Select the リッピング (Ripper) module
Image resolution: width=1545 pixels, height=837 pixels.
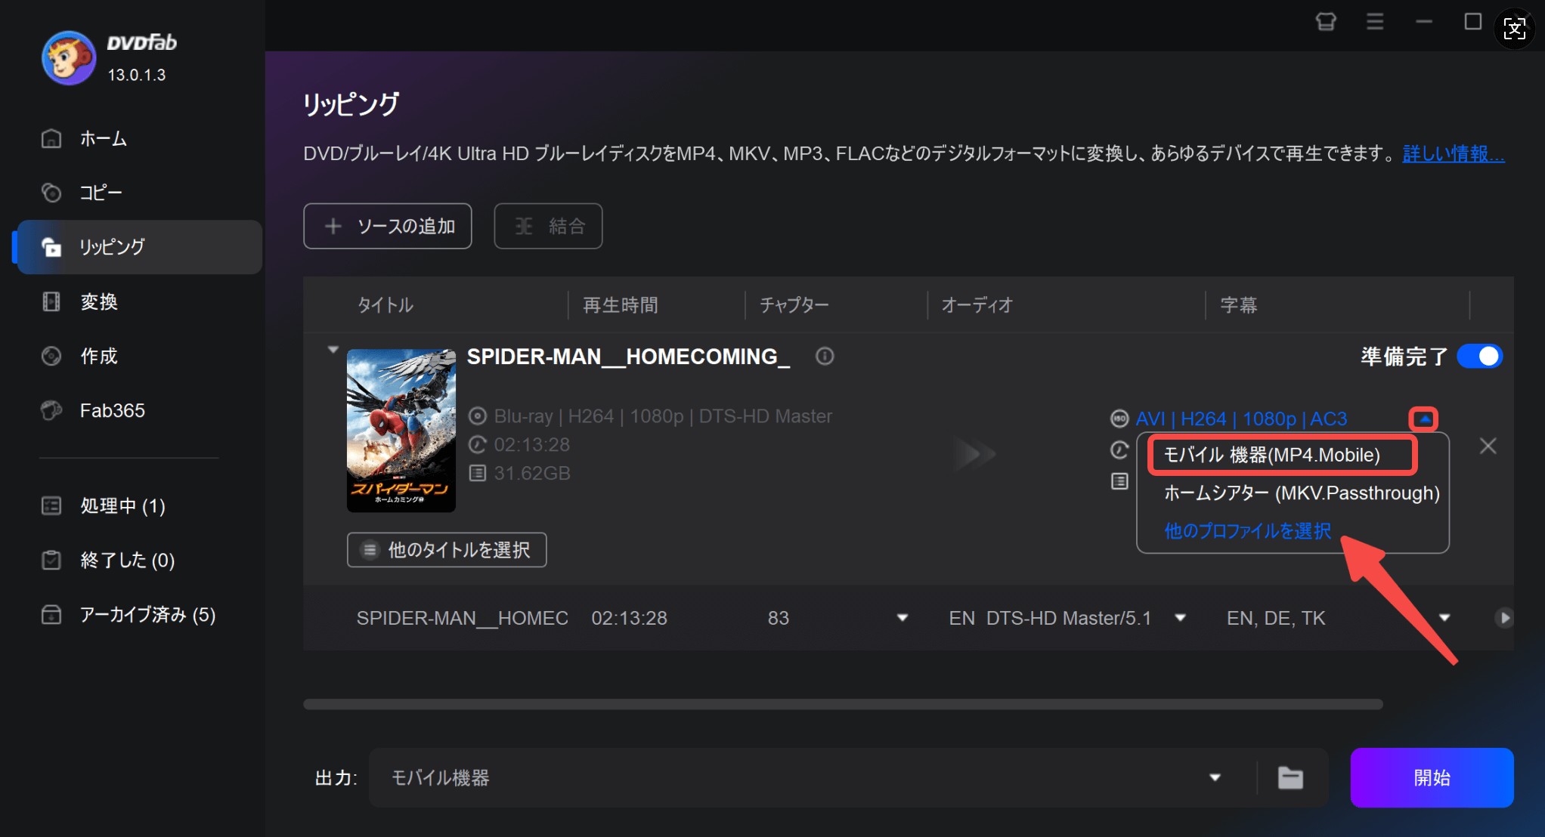[x=138, y=247]
